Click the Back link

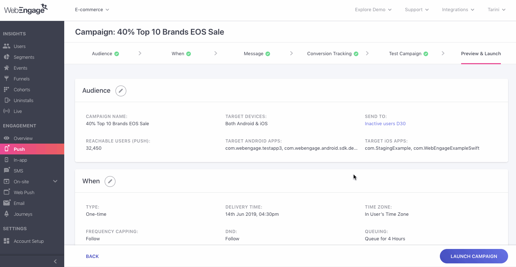(x=92, y=256)
